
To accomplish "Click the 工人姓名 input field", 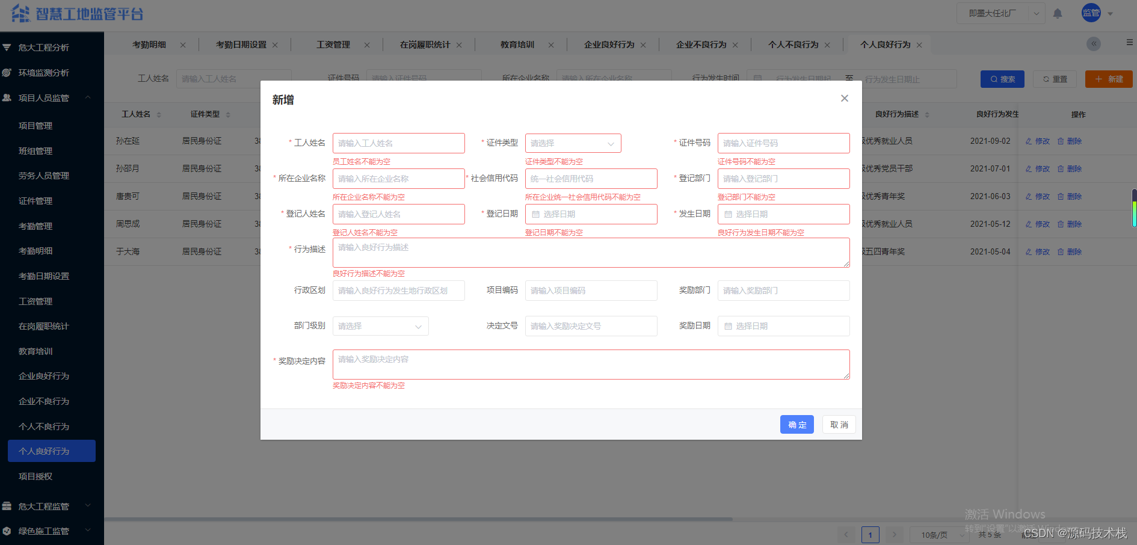I will pyautogui.click(x=398, y=143).
